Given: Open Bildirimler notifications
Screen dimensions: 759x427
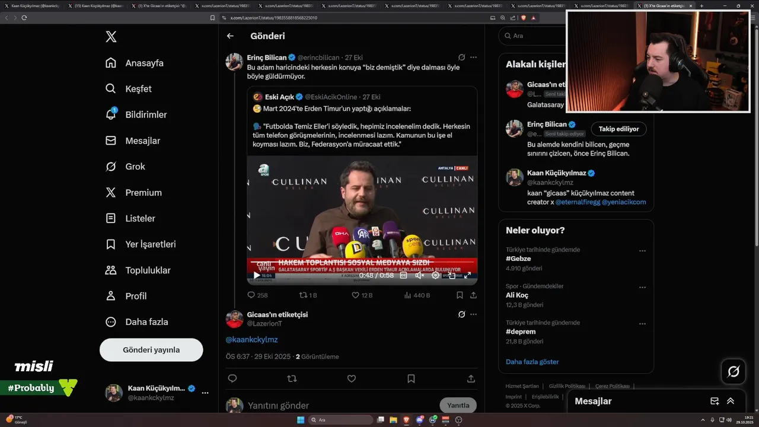Looking at the screenshot, I should [x=136, y=114].
